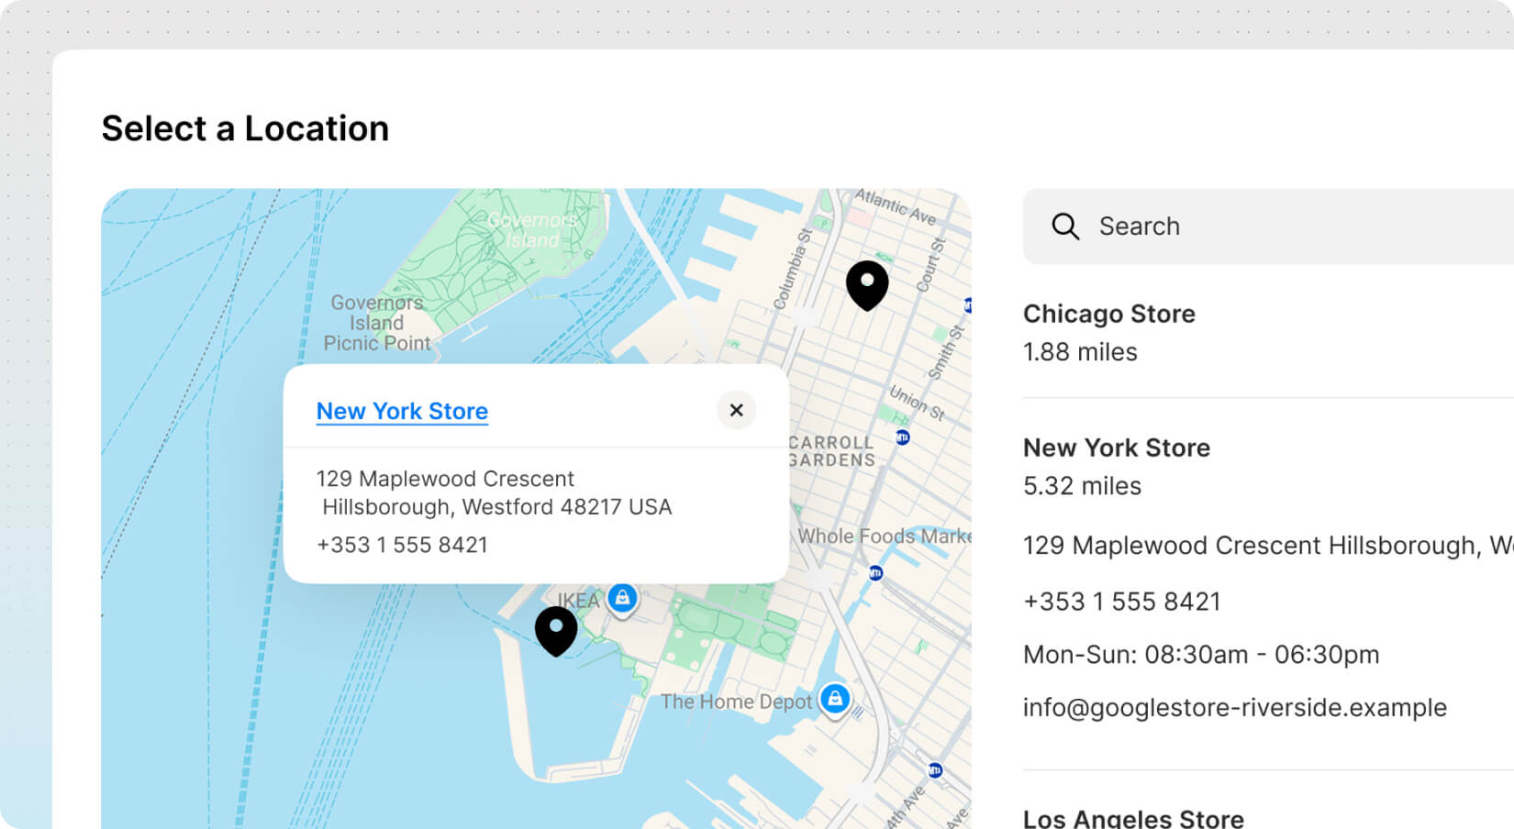This screenshot has width=1514, height=829.
Task: Click the search magnifier icon
Action: coord(1064,227)
